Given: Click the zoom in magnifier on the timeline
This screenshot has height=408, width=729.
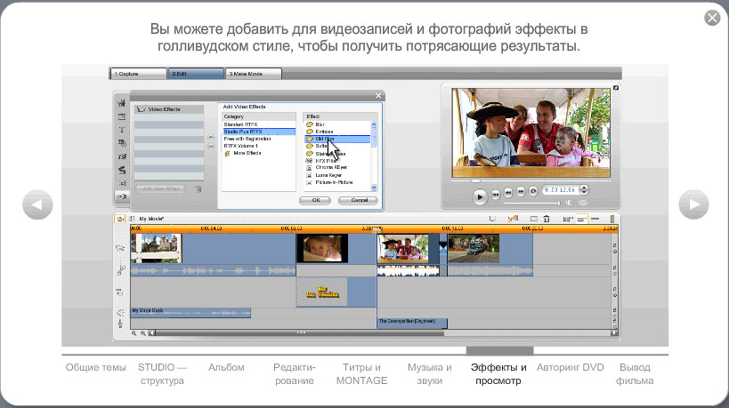Looking at the screenshot, I should (134, 333).
